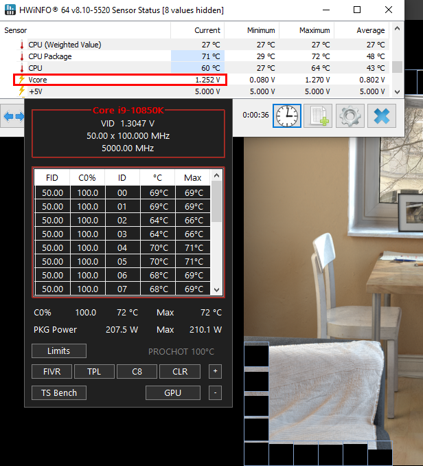Click the plus button next to CLR

(215, 371)
